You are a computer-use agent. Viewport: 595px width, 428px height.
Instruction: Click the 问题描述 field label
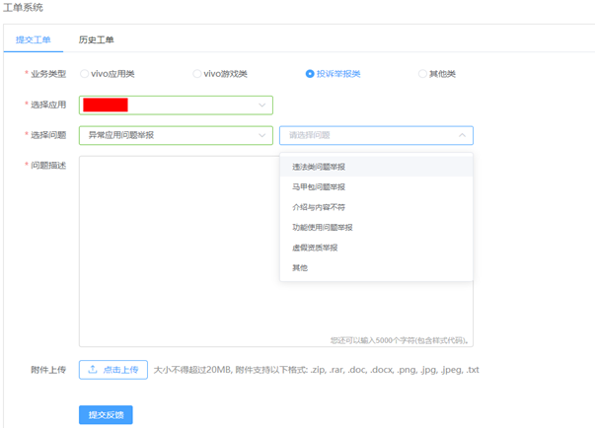(48, 166)
